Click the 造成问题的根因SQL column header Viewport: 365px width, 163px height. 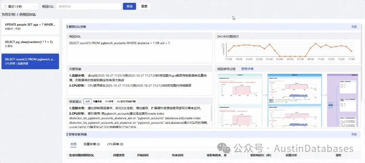pyautogui.click(x=81, y=155)
